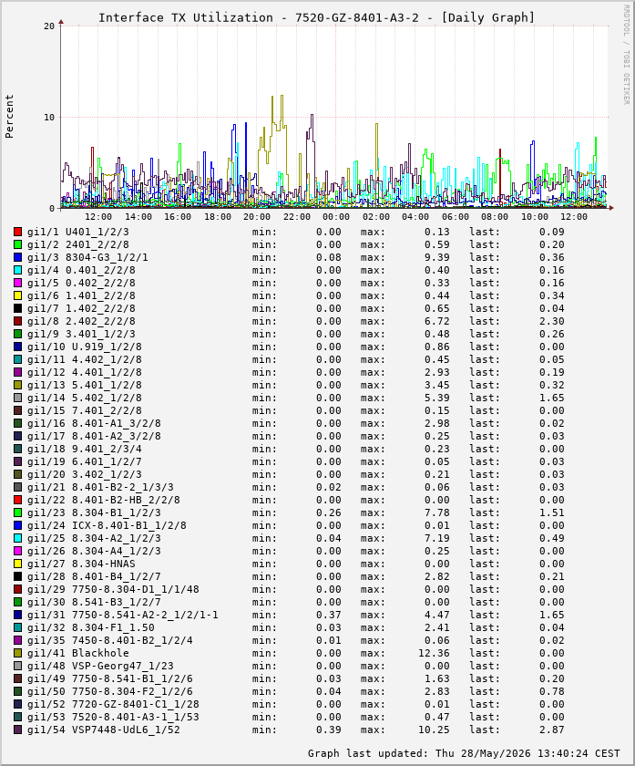This screenshot has width=635, height=766.
Task: Click the 'gi1/52 7720-GZ-8401-C1_1/28' legend label
Action: coord(113,704)
